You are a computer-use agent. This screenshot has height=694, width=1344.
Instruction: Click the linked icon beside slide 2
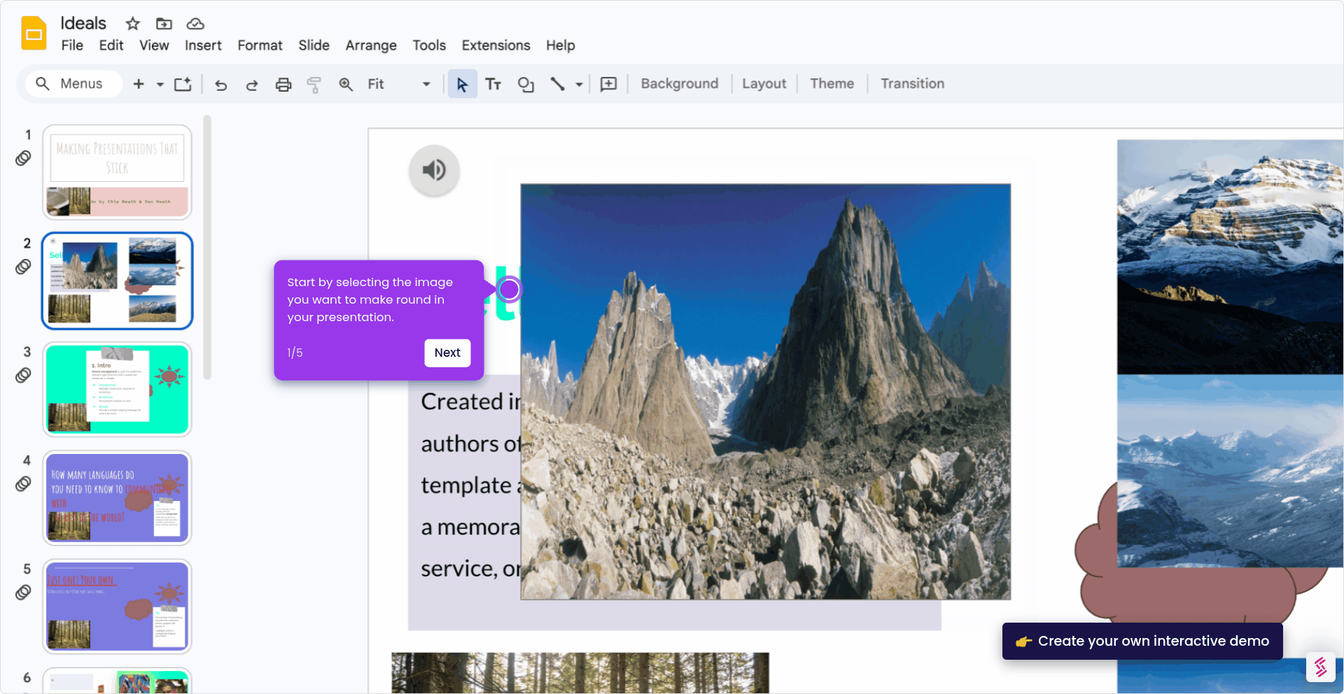click(x=23, y=267)
